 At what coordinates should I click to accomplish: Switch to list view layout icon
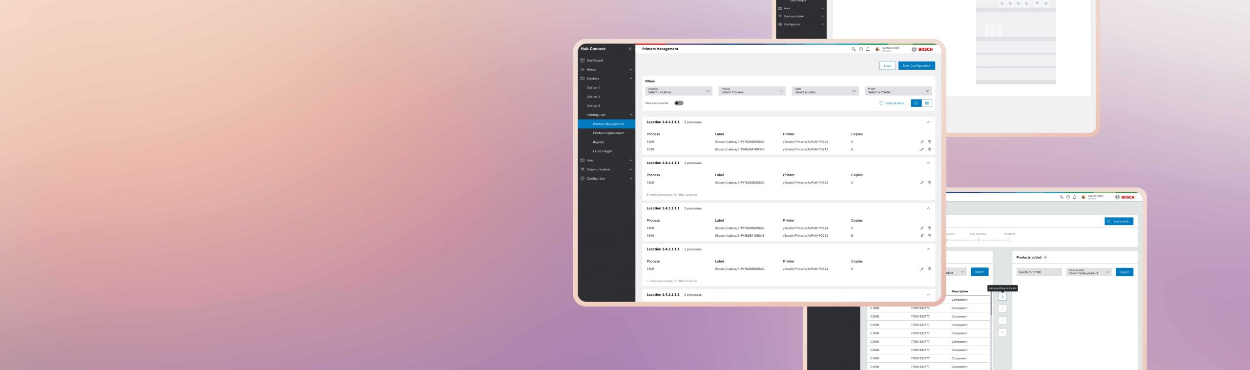916,103
